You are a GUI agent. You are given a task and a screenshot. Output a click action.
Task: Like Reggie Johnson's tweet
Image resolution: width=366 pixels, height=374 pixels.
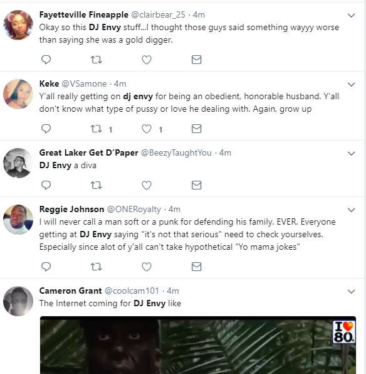click(x=147, y=267)
